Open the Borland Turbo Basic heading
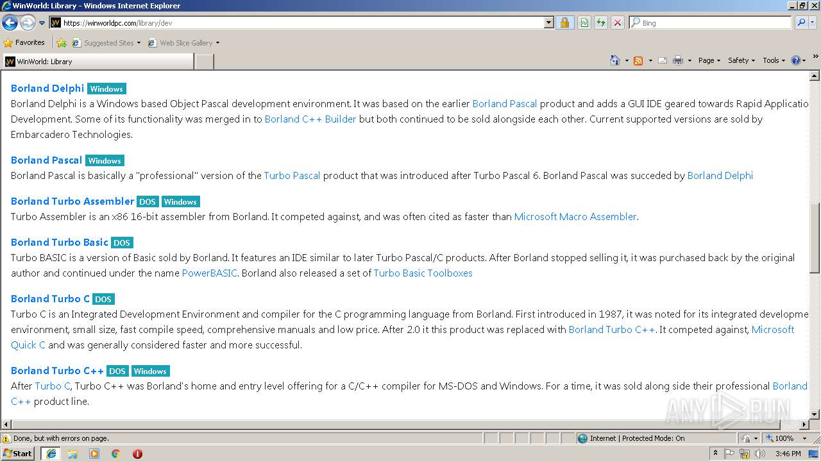Image resolution: width=821 pixels, height=462 pixels. 60,243
